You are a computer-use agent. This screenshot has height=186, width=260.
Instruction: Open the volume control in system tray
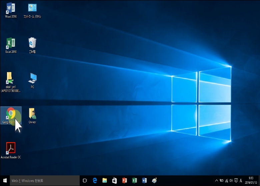pyautogui.click(x=231, y=180)
